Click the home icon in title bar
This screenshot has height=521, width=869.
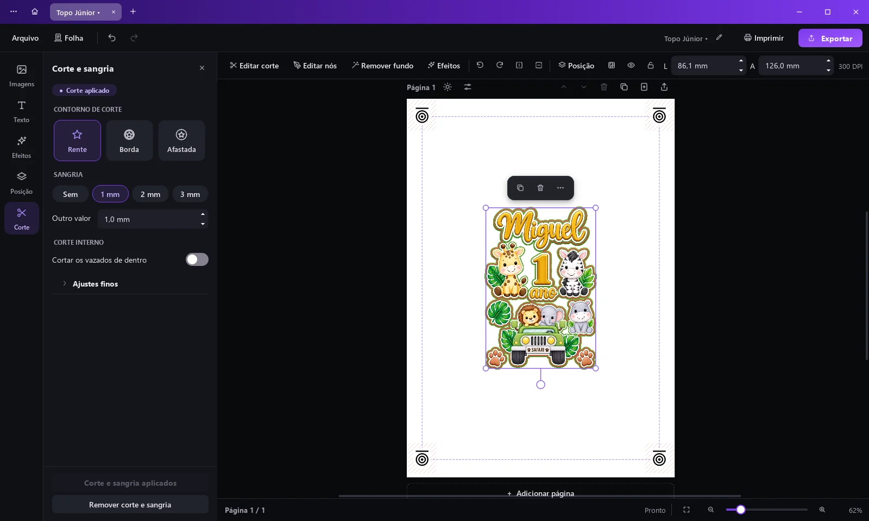(35, 11)
